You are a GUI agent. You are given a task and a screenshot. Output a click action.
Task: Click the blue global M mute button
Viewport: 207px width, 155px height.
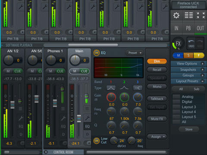point(178,56)
